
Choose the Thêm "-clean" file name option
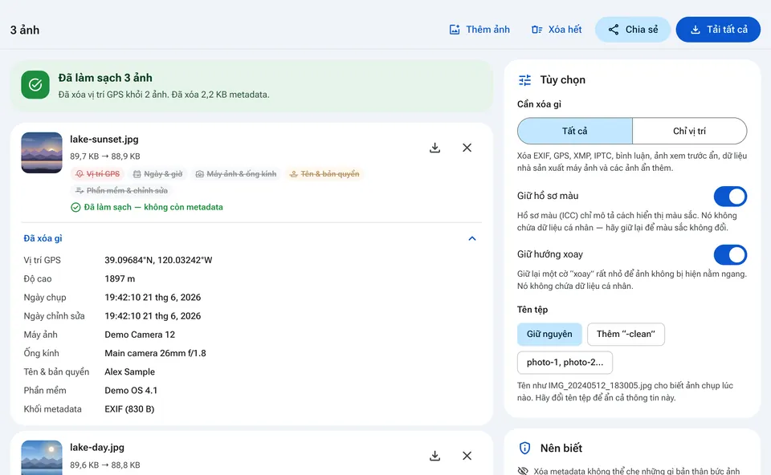tap(626, 334)
